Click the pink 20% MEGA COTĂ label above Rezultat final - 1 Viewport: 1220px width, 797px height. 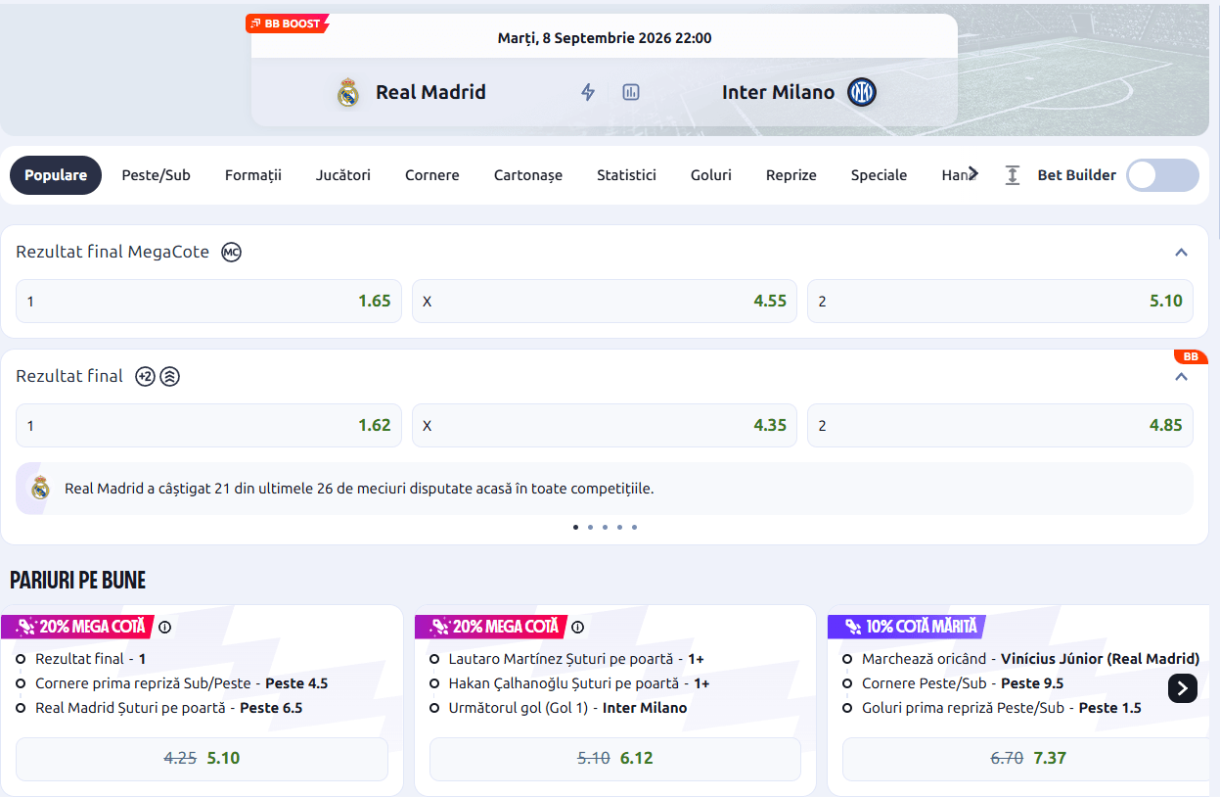(78, 627)
